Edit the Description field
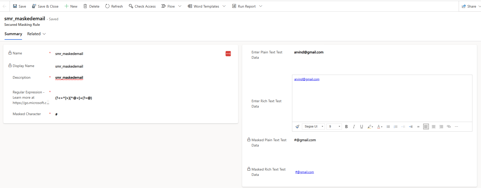 [x=69, y=78]
